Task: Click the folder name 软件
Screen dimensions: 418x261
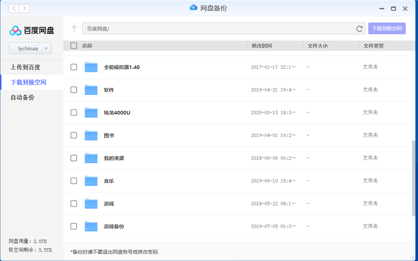Action: (109, 90)
